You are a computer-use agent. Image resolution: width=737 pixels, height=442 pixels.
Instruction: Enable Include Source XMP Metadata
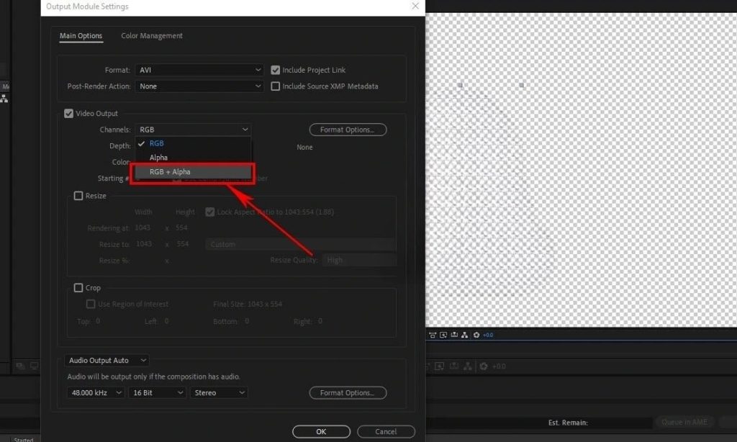[276, 86]
